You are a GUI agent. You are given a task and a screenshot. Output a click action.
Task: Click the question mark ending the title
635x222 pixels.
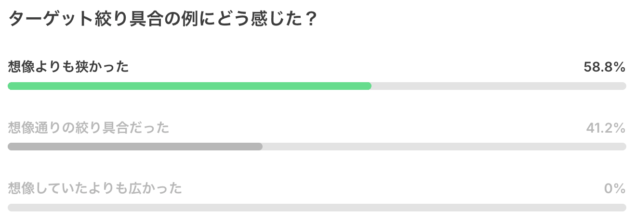(x=310, y=20)
